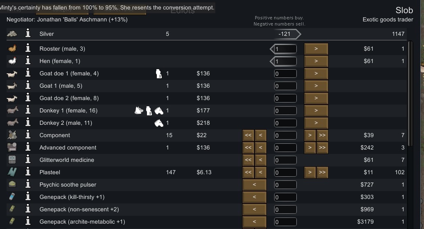Sell one Donkey 1 with arrow
The height and width of the screenshot is (229, 424).
[316, 110]
